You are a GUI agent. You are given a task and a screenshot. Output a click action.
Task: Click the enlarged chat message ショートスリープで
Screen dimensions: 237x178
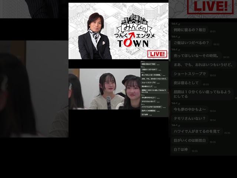[x=190, y=74]
